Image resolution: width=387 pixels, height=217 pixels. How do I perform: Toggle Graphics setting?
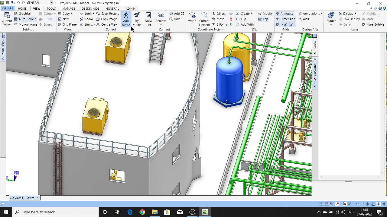pyautogui.click(x=22, y=14)
